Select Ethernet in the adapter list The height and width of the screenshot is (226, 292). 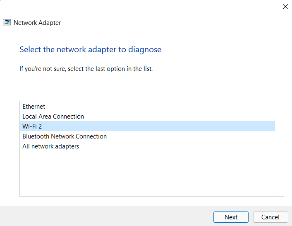coord(34,107)
